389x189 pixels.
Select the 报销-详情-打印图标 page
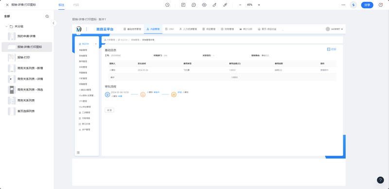click(x=27, y=47)
